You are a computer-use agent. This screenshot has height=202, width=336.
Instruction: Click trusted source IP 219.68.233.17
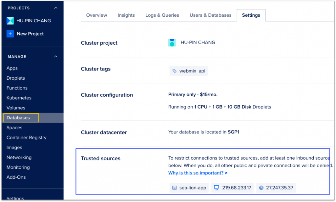point(233,188)
